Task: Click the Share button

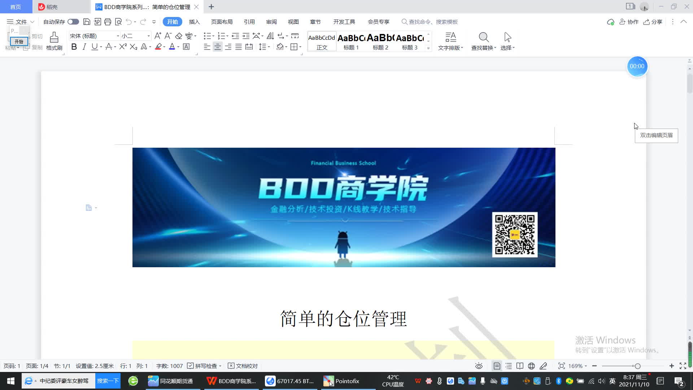Action: pyautogui.click(x=653, y=22)
